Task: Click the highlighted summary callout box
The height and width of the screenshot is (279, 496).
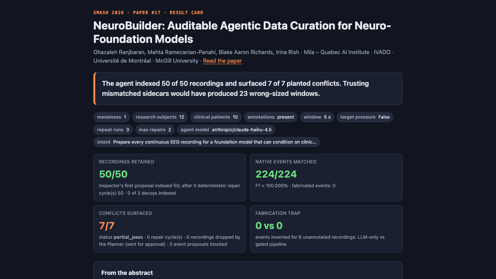Action: point(248,89)
